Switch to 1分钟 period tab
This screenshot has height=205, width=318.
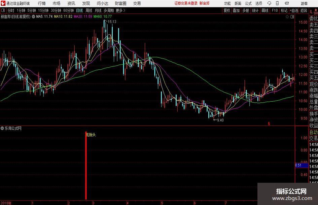pos(21,10)
